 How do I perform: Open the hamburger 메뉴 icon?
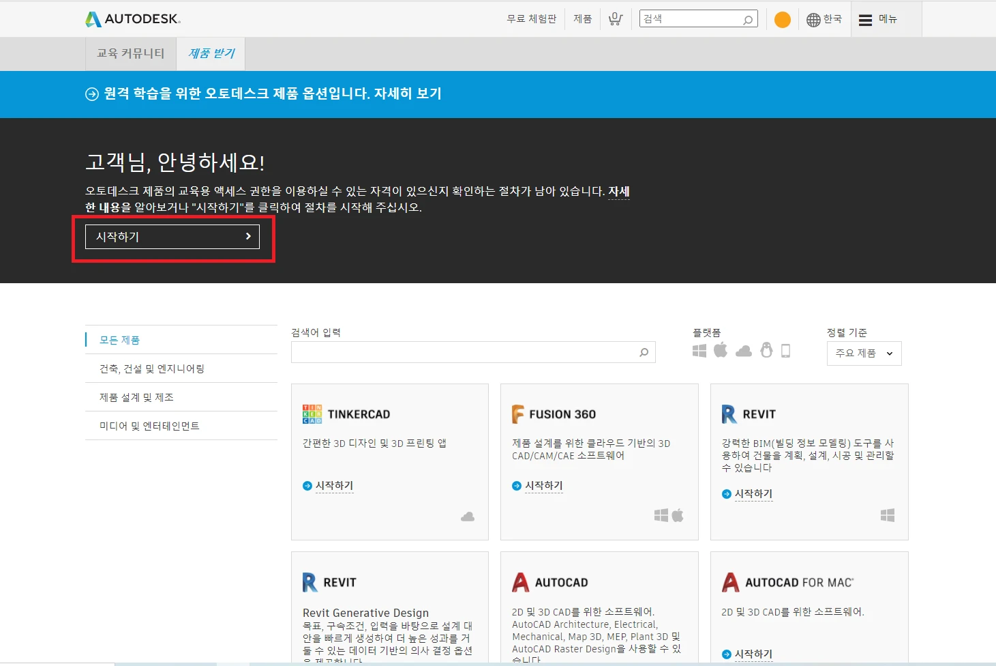point(866,20)
